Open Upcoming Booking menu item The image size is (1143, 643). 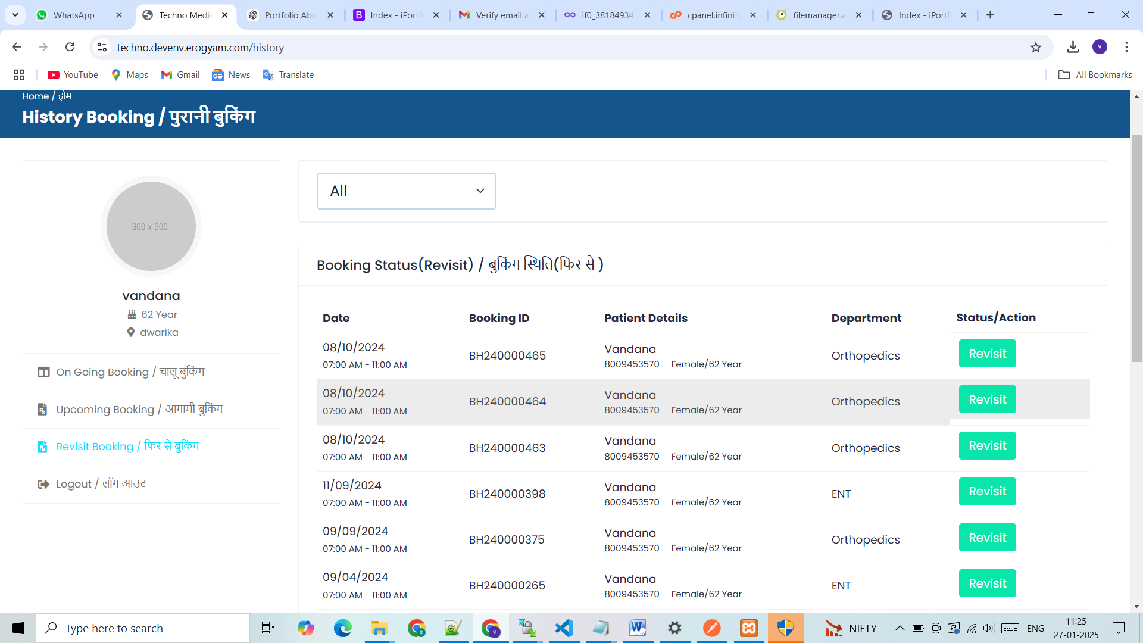151,410
